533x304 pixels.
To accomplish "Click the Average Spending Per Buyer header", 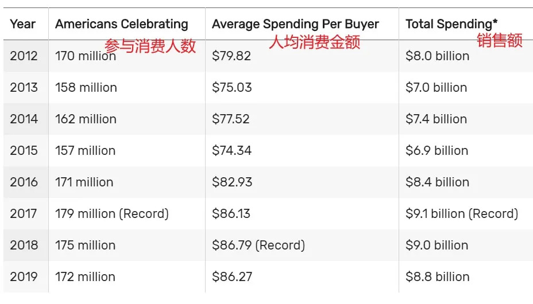I will [295, 24].
